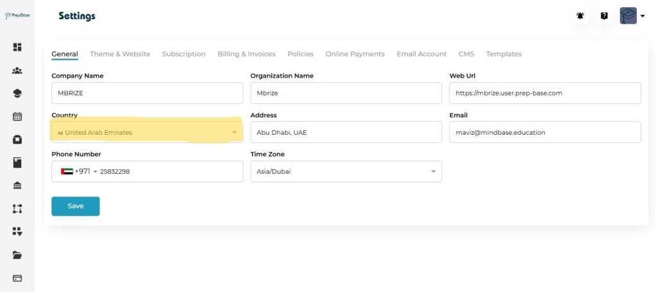Click the credit card sidebar icon
This screenshot has width=658, height=292.
pyautogui.click(x=17, y=278)
